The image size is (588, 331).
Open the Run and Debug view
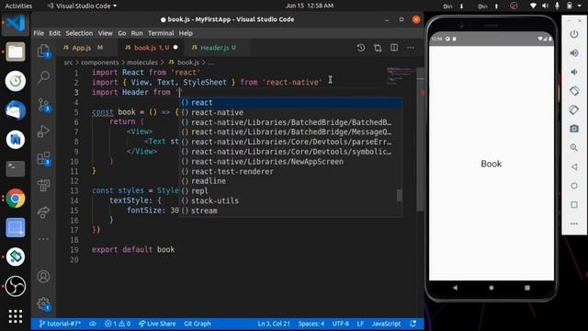[43, 131]
